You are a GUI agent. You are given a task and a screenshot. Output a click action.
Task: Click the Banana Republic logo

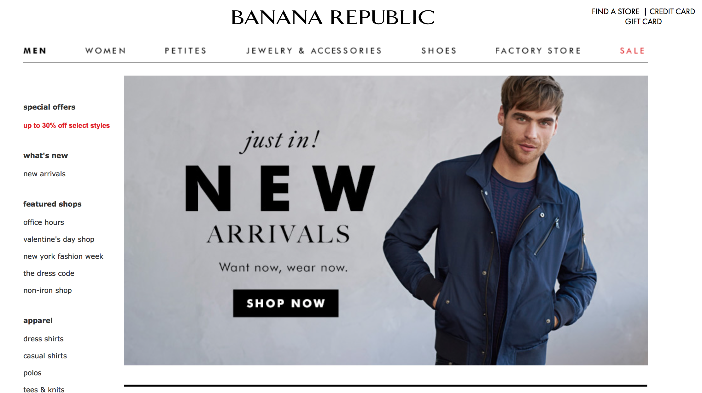click(333, 17)
